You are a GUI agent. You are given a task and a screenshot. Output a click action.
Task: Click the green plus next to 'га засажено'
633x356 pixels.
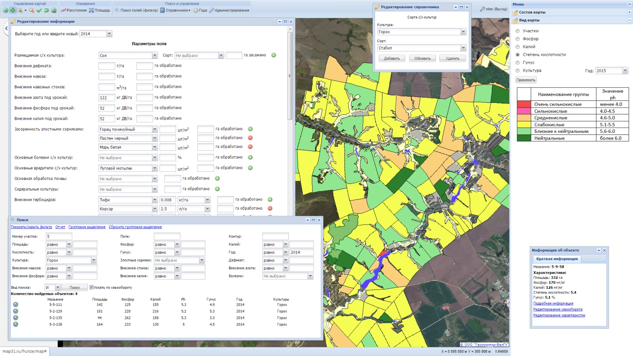pyautogui.click(x=273, y=55)
